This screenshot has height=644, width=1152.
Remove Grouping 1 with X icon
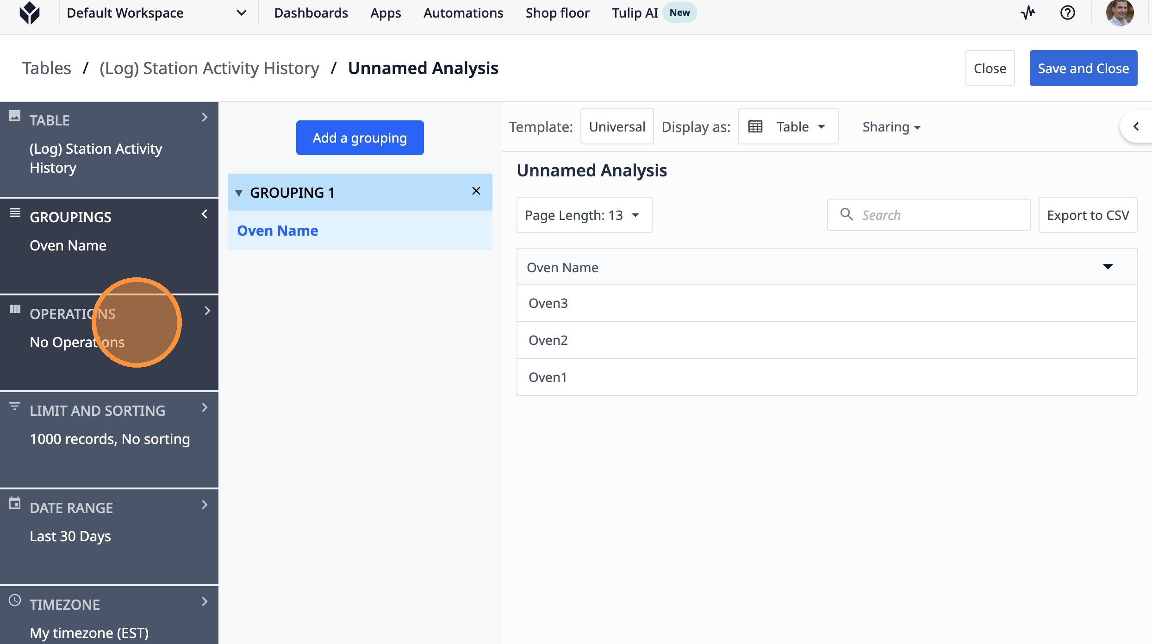476,191
